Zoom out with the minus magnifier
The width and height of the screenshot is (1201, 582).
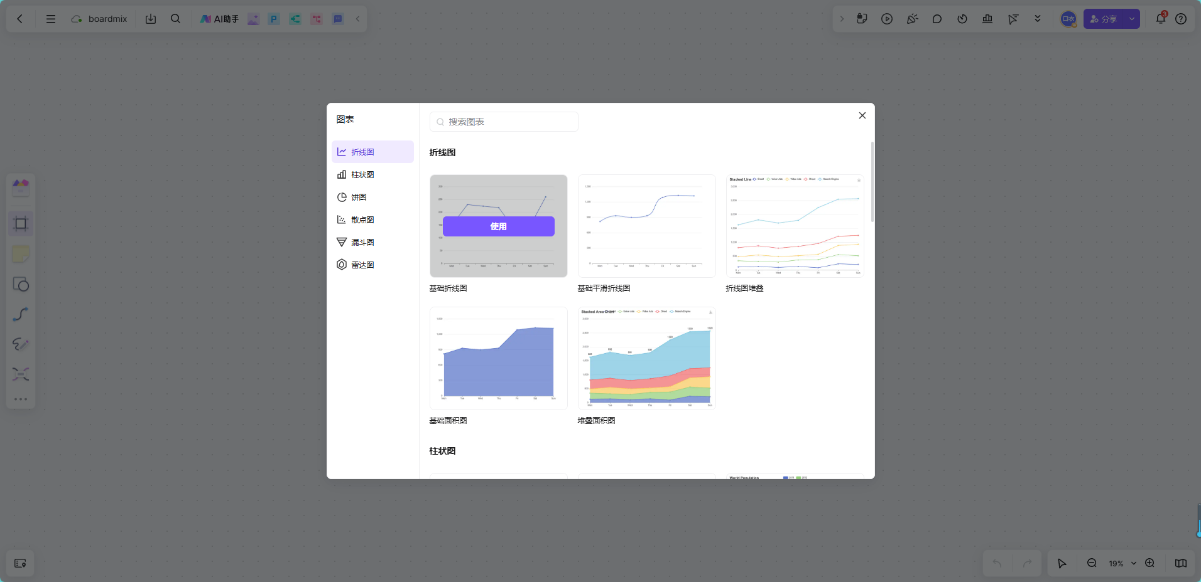[x=1092, y=563]
